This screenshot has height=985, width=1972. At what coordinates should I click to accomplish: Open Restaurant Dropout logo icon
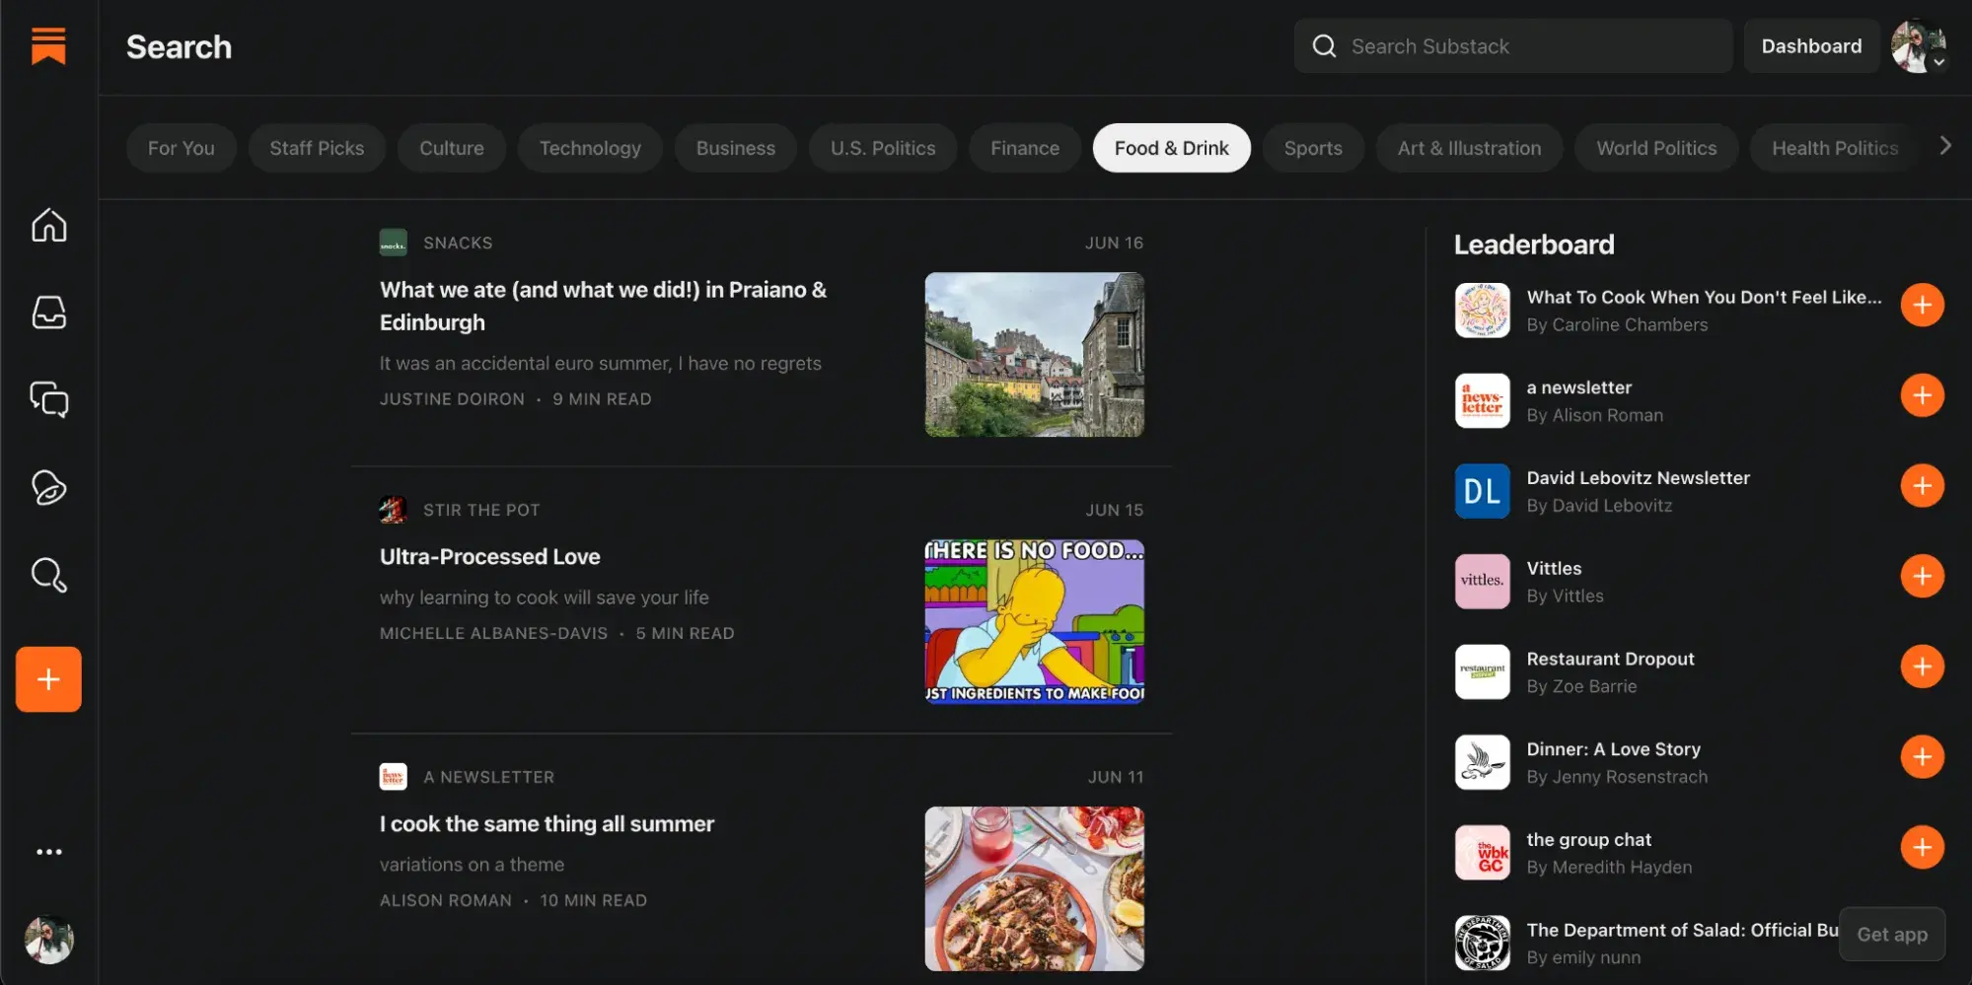[x=1482, y=672]
